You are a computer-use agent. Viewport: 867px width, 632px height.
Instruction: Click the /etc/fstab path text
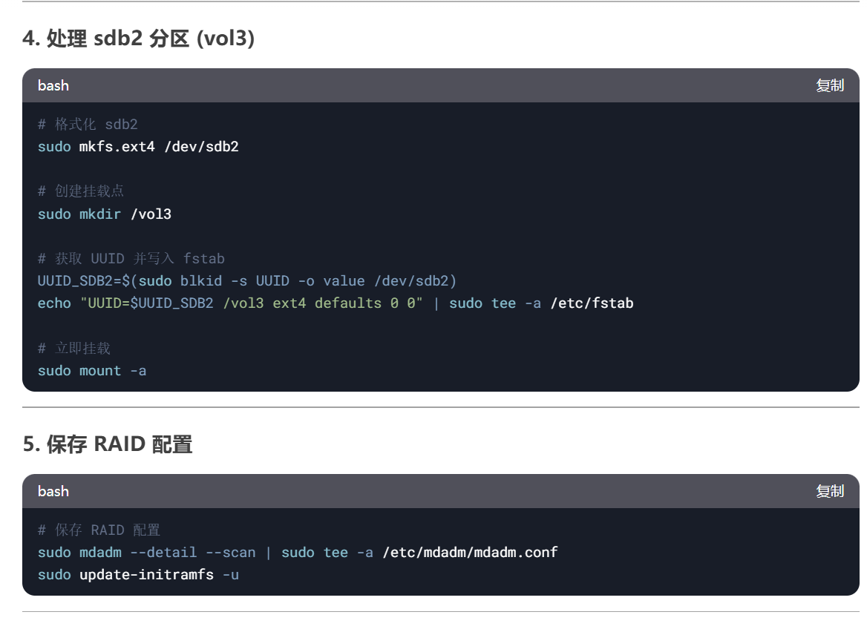(592, 303)
